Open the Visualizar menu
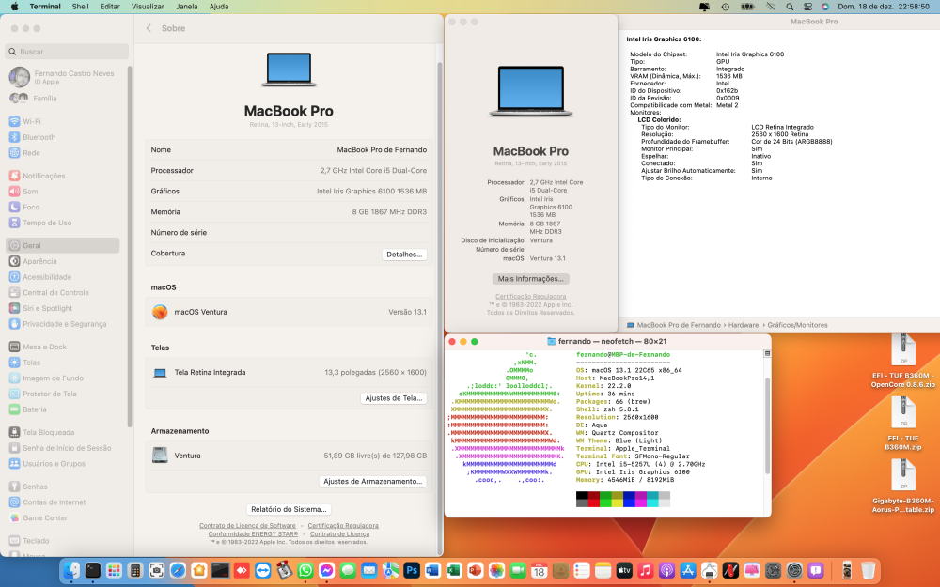The width and height of the screenshot is (940, 587). point(148,7)
